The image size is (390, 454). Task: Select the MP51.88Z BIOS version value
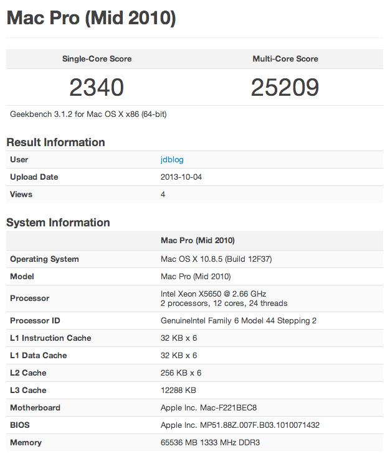(240, 425)
